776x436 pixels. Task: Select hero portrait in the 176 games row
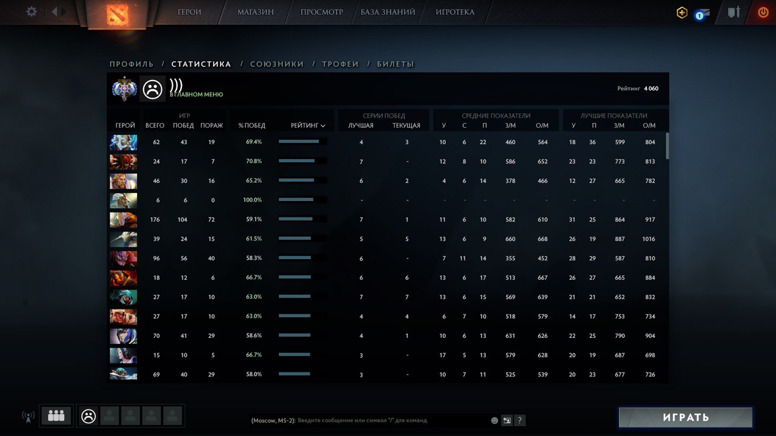pos(124,220)
